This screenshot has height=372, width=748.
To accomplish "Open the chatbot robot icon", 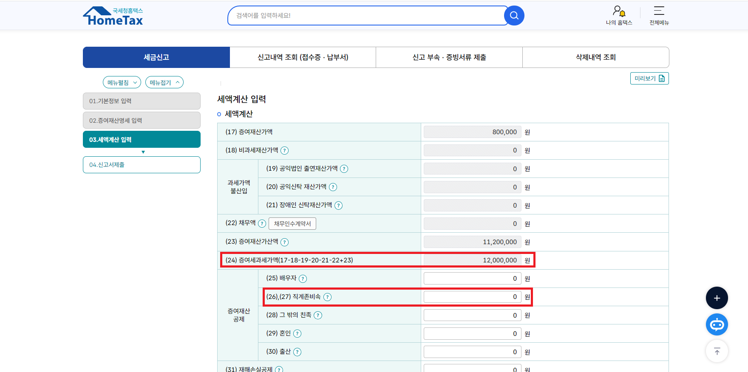I will pyautogui.click(x=717, y=325).
